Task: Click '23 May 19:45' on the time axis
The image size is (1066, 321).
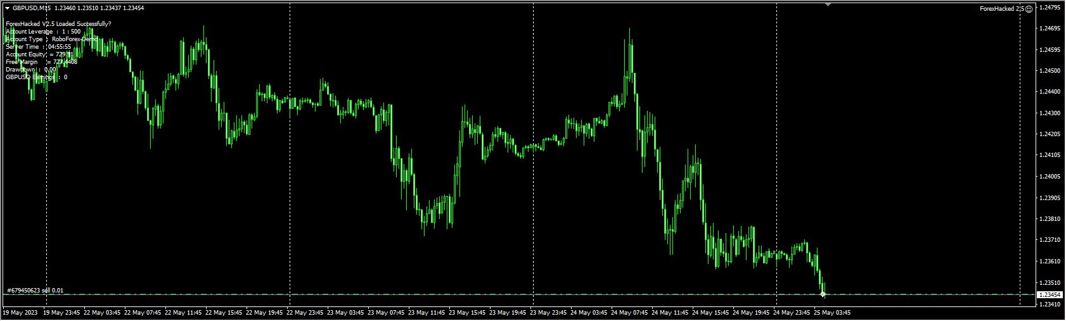Action: tap(508, 313)
